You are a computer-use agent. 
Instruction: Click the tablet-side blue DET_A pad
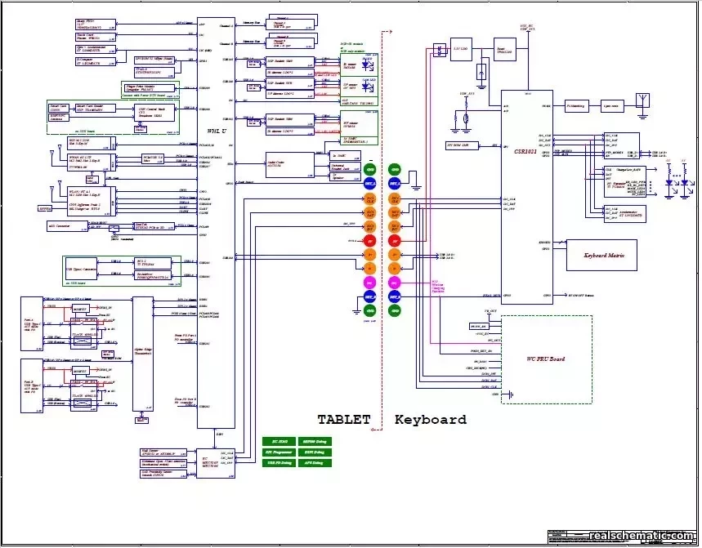click(370, 184)
